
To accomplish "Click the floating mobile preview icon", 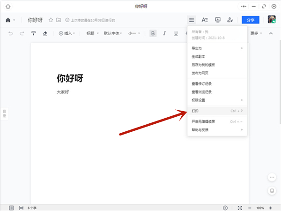I will click(x=272, y=190).
